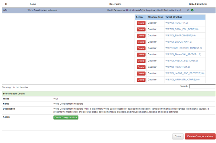Delete the WB:WDI_ENVIRONMENT dataflow link
This screenshot has height=143, width=216.
[141, 36]
